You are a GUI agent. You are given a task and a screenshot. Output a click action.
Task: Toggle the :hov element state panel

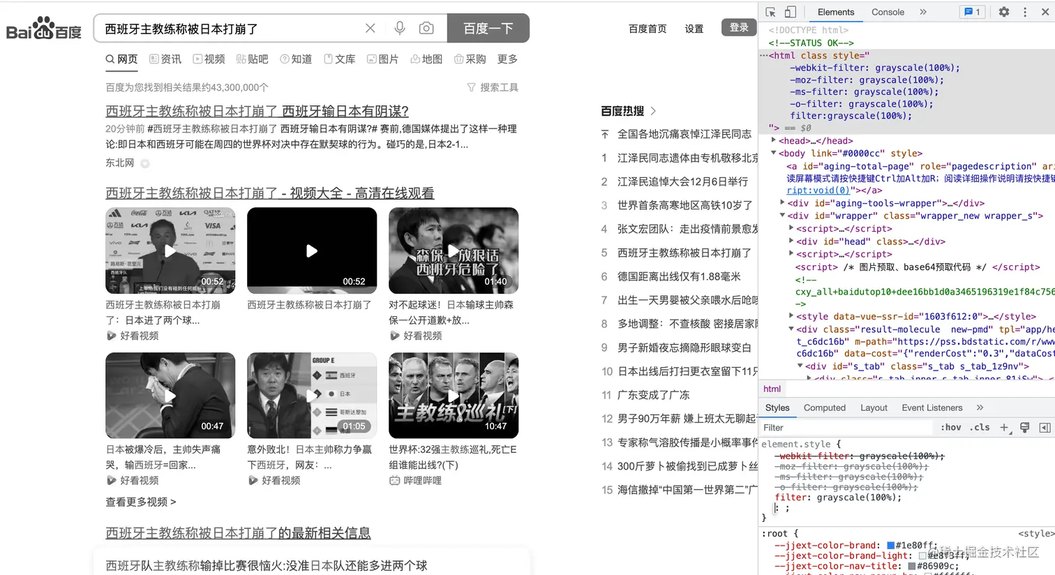950,428
